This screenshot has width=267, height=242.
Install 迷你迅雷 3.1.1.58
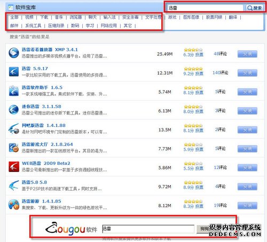pyautogui.click(x=247, y=111)
